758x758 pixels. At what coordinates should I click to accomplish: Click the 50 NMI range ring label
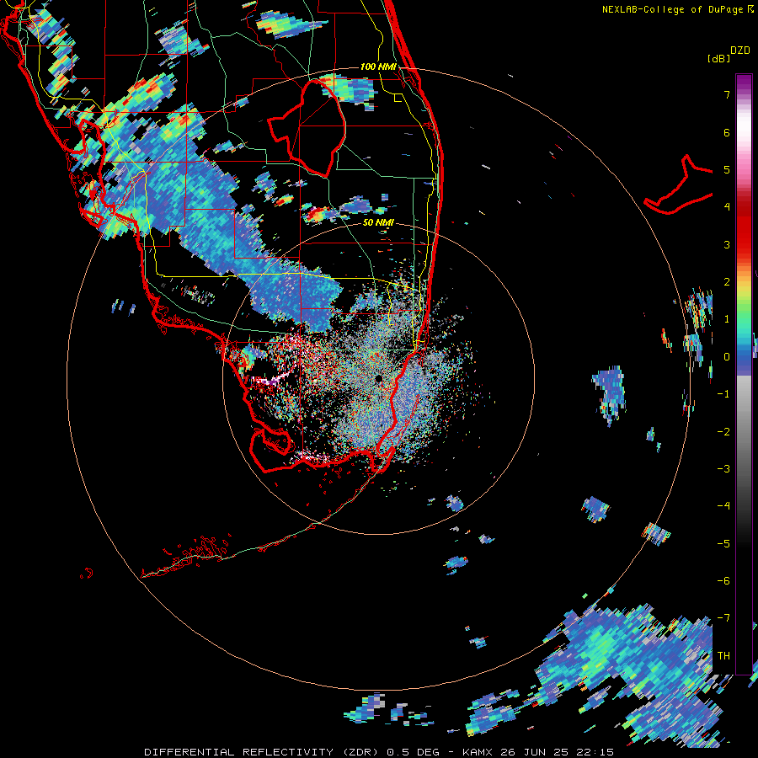coord(378,223)
